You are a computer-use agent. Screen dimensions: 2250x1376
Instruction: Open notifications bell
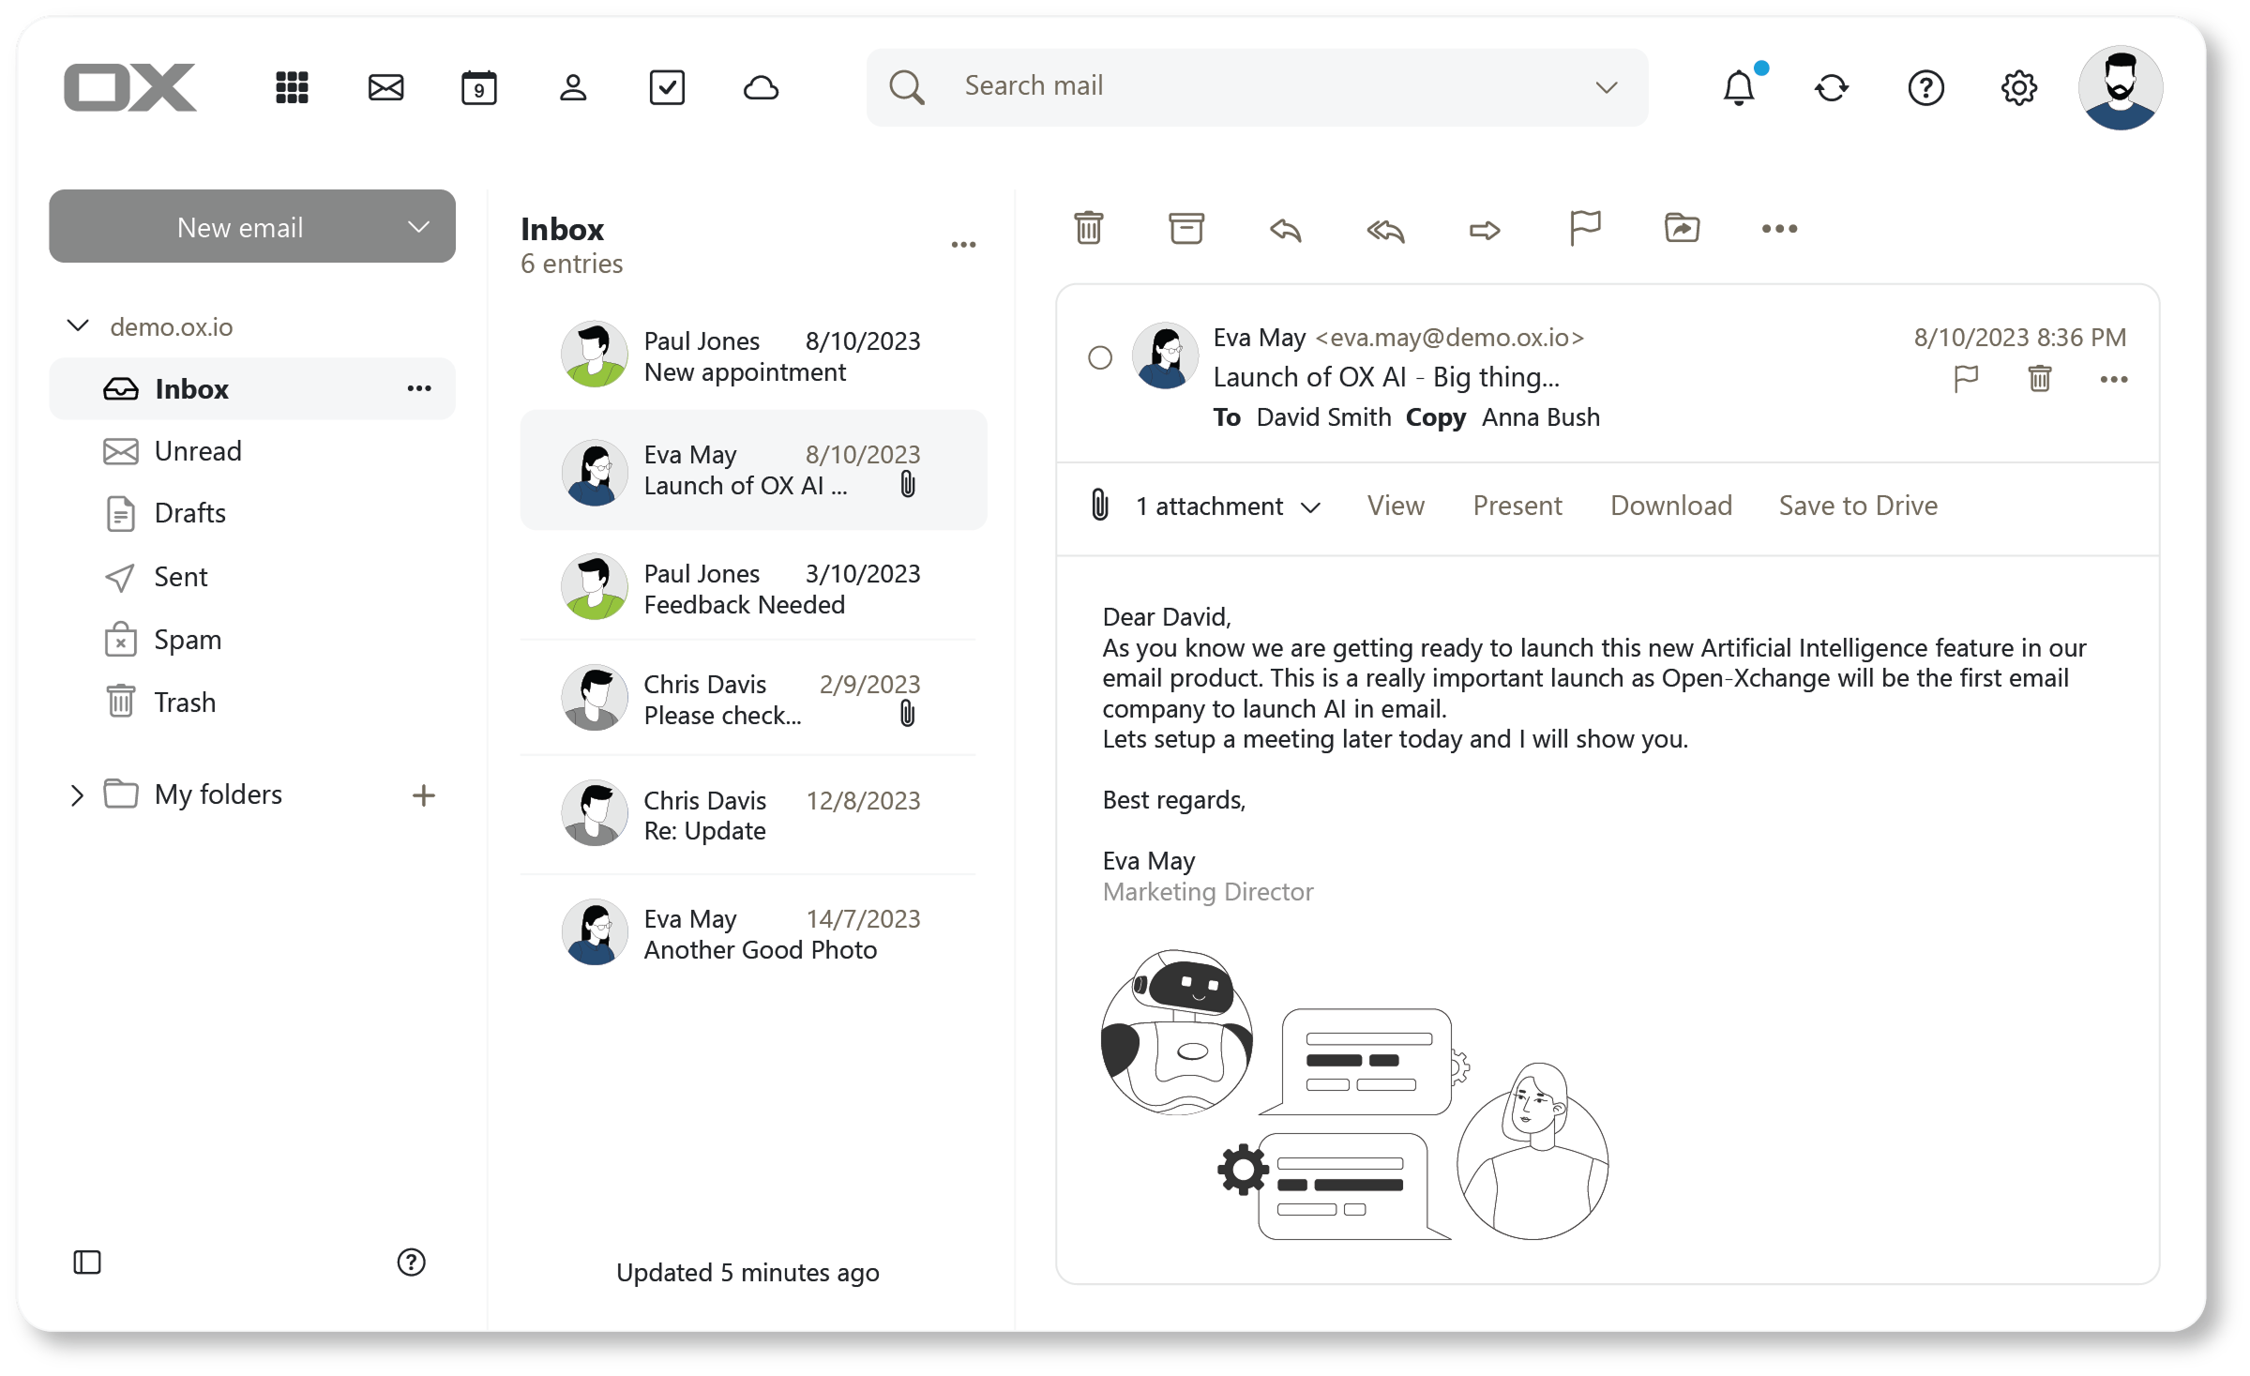click(1740, 86)
